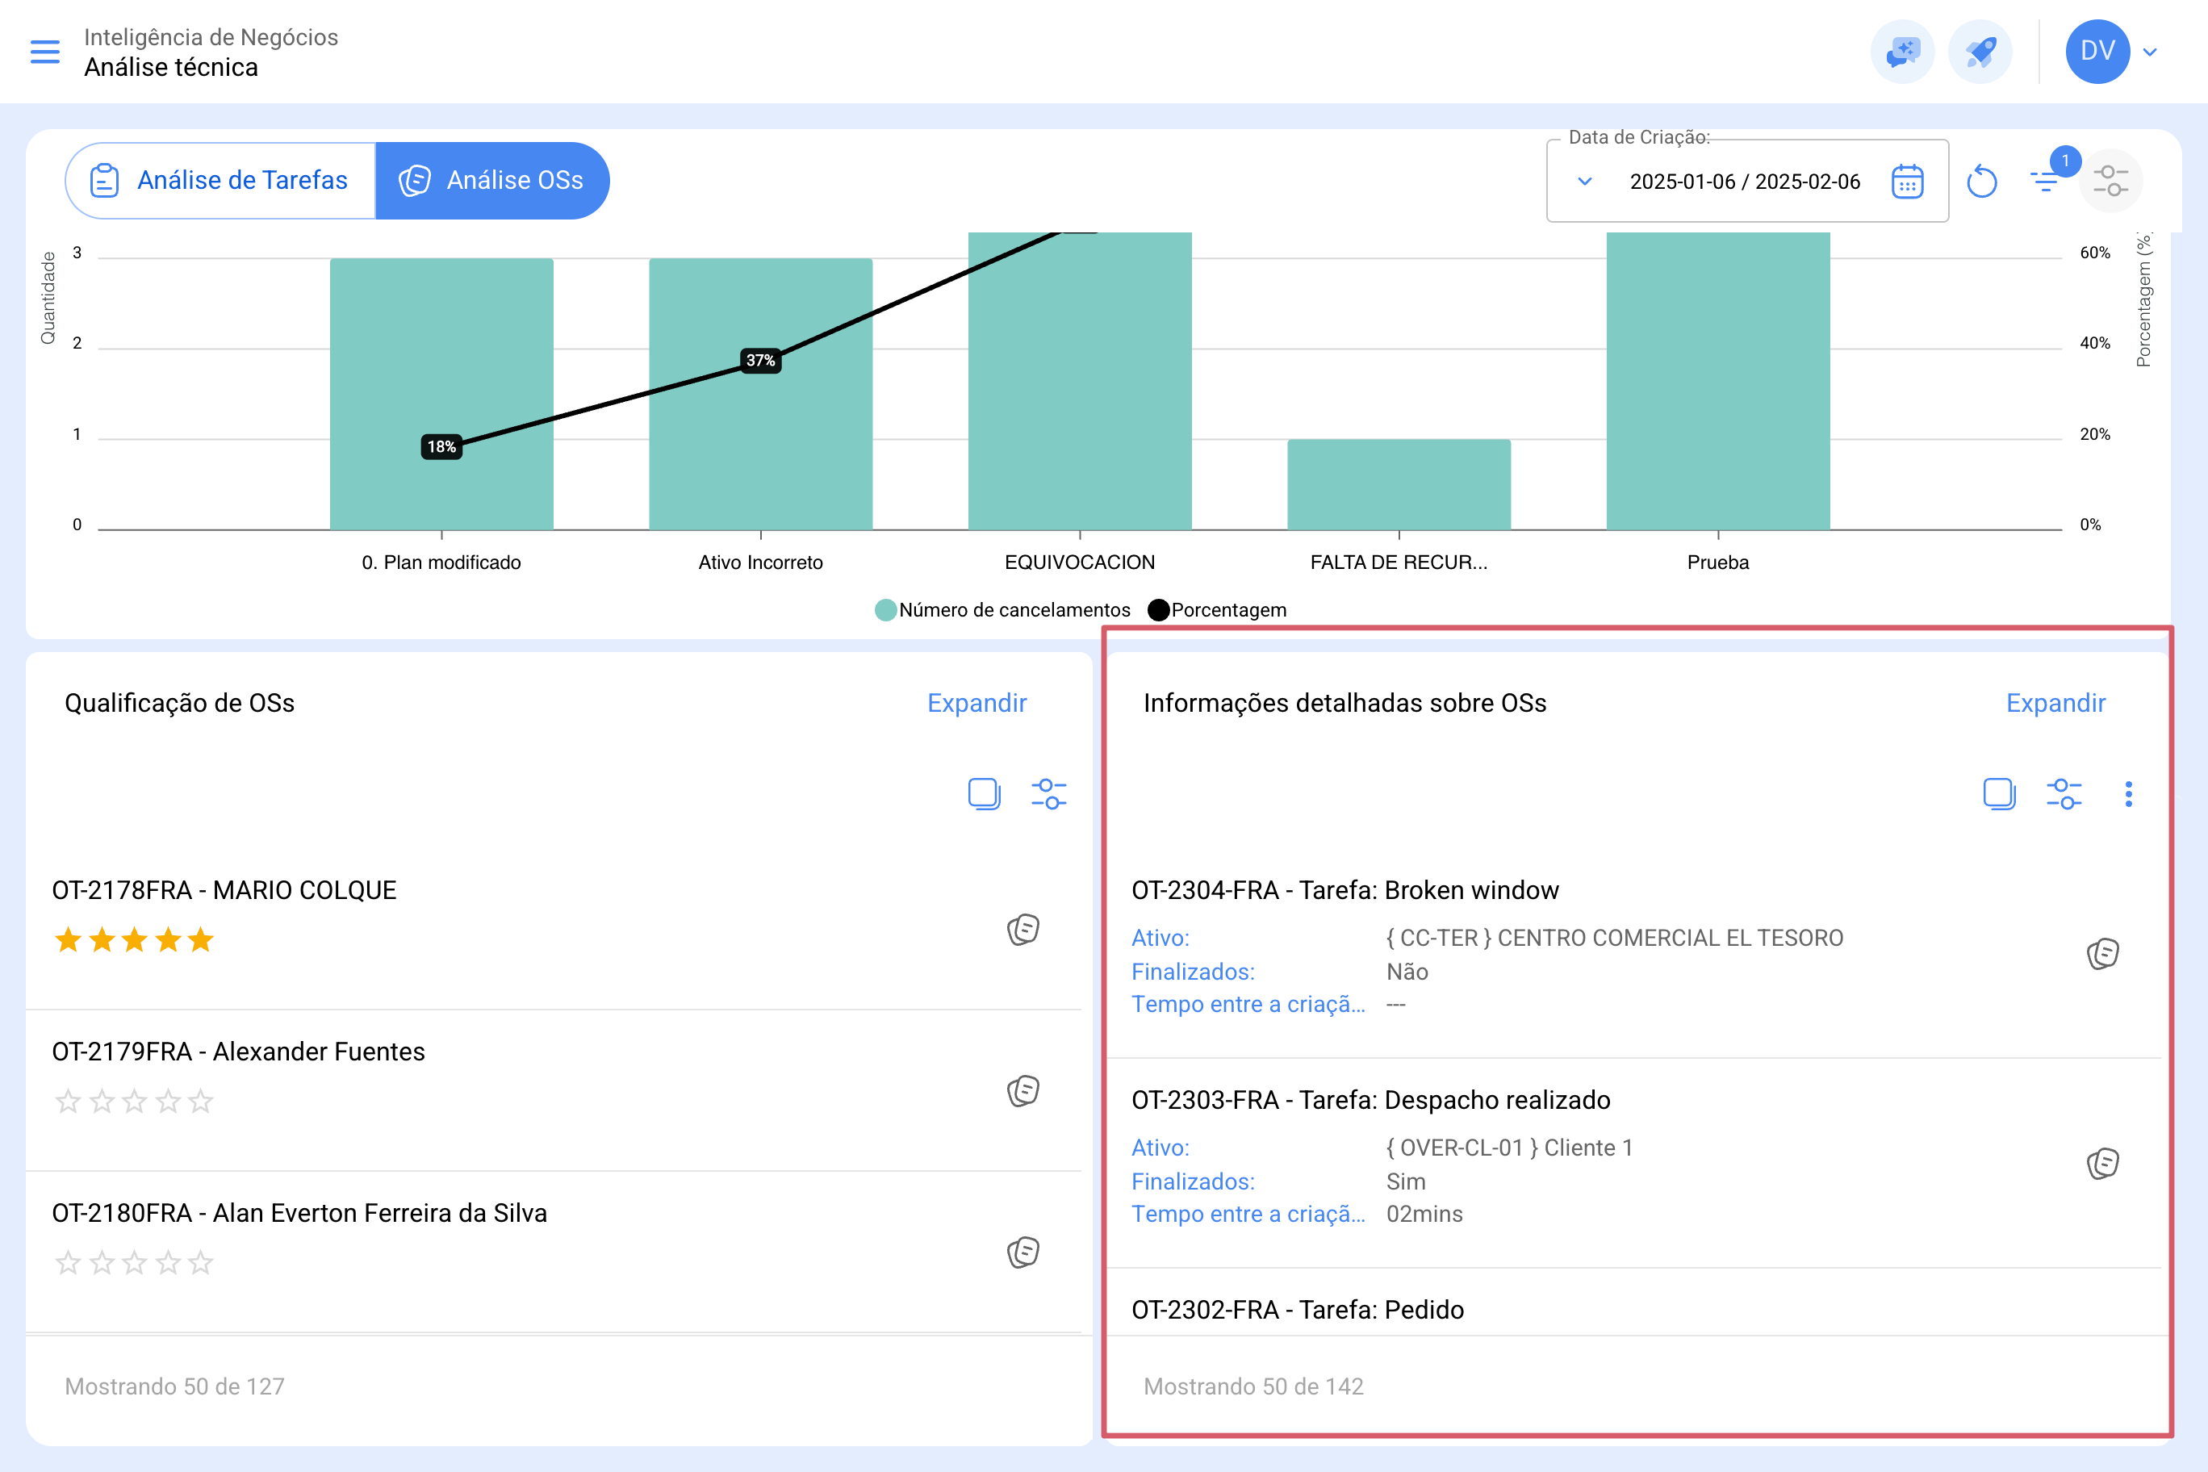
Task: Toggle Porcentagem legend swatch
Action: pos(1158,610)
